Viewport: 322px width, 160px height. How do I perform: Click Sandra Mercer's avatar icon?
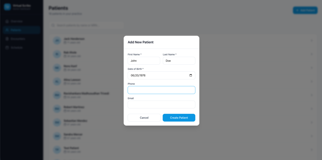coord(57,136)
